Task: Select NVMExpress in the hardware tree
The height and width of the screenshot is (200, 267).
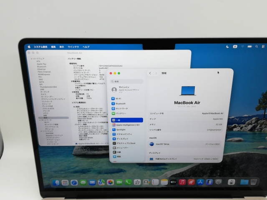Action: [44, 74]
